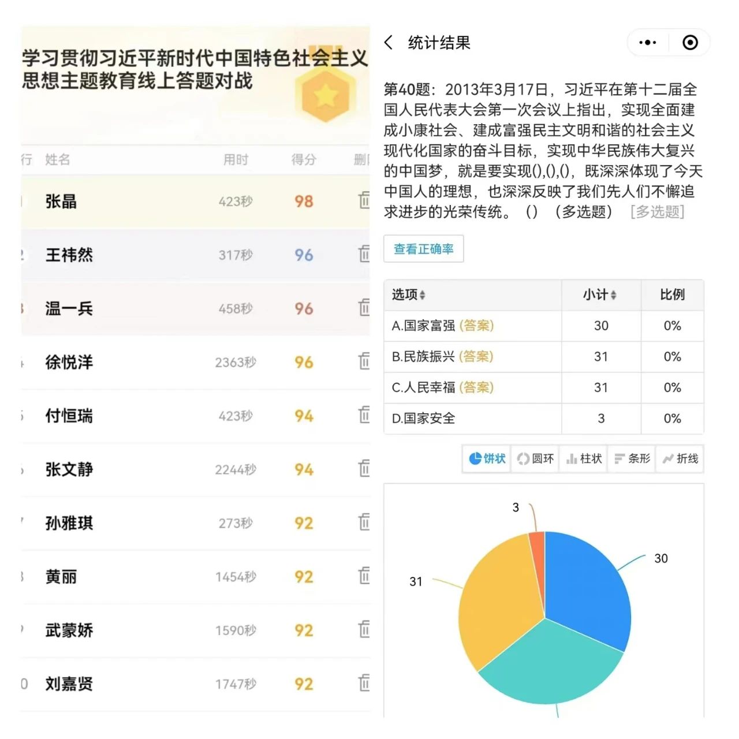Switch chart to 饼状 pie view

487,458
